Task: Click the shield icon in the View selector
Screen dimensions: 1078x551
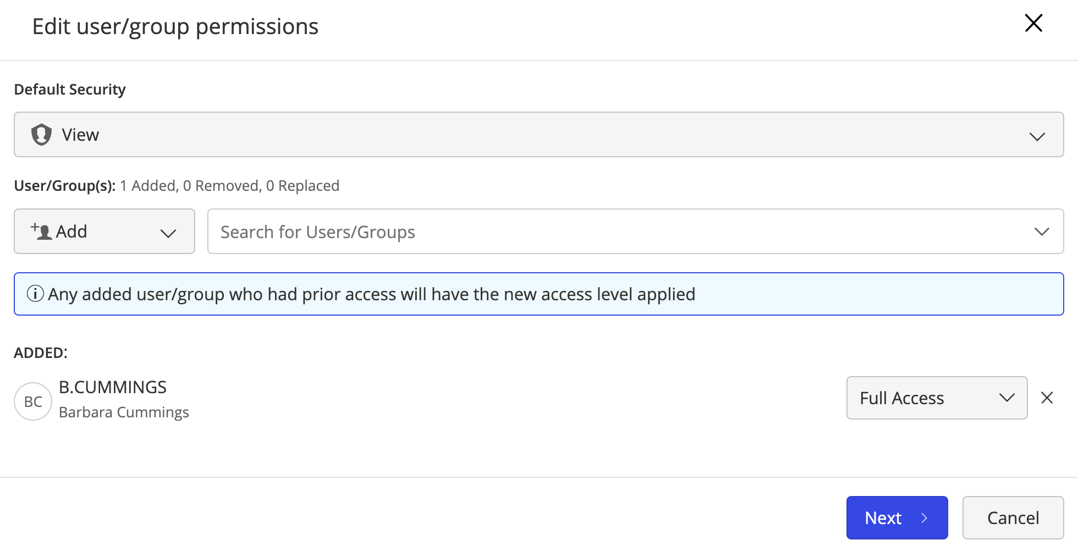Action: [x=41, y=134]
